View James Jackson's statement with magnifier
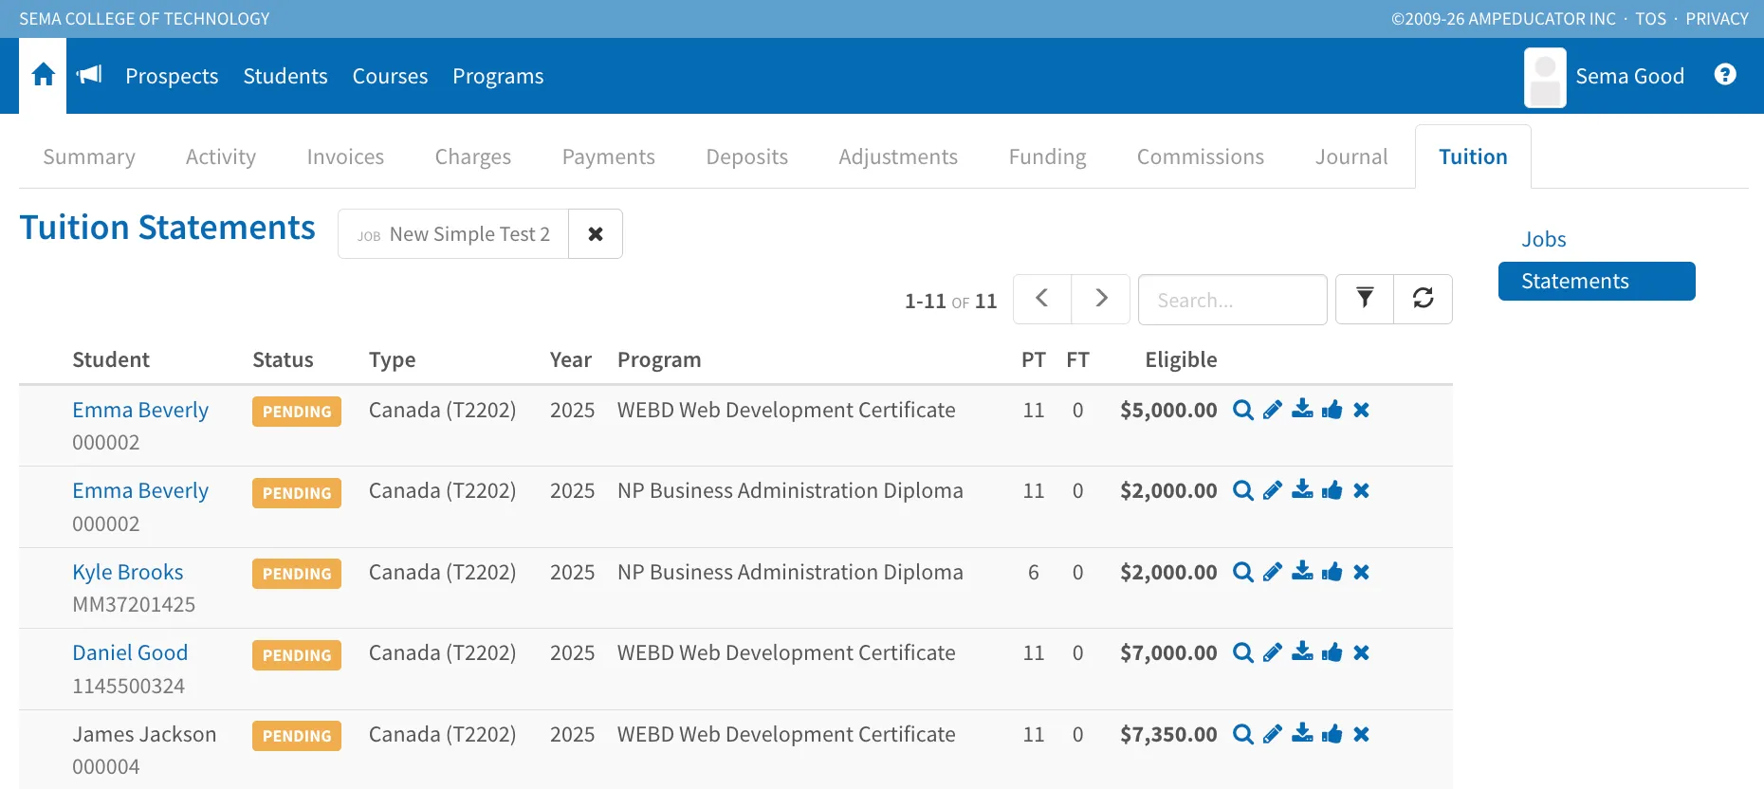The height and width of the screenshot is (789, 1764). tap(1243, 734)
